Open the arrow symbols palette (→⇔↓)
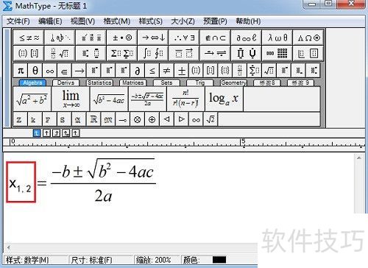The height and width of the screenshot is (268, 368). [x=153, y=38]
